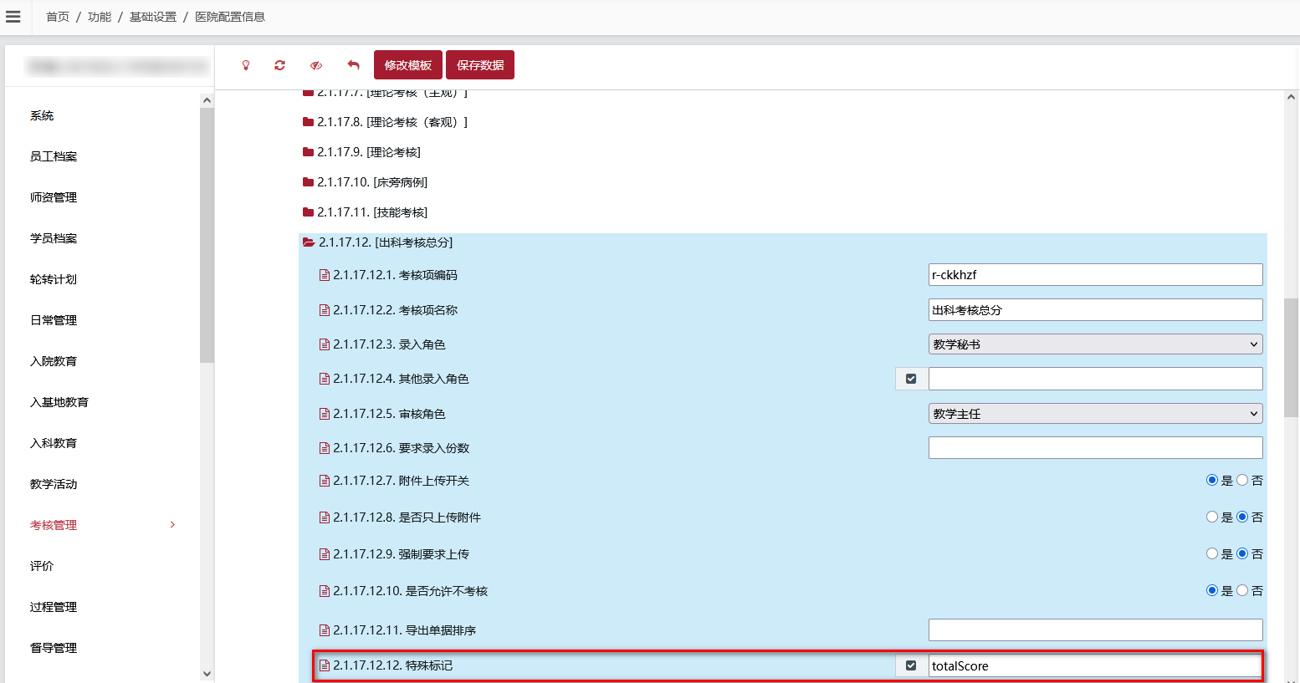Click document icon for 强制要求上传
The width and height of the screenshot is (1300, 683).
click(x=325, y=554)
